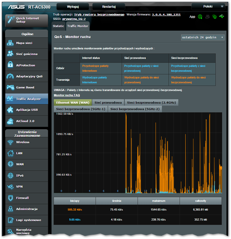Image resolution: width=231 pixels, height=239 pixels.
Task: Select the Ethernet WAN (WAN) tab
Action: 73,103
